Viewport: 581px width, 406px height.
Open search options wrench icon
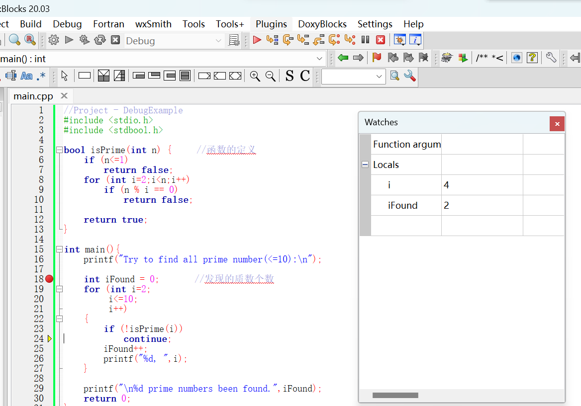point(410,76)
